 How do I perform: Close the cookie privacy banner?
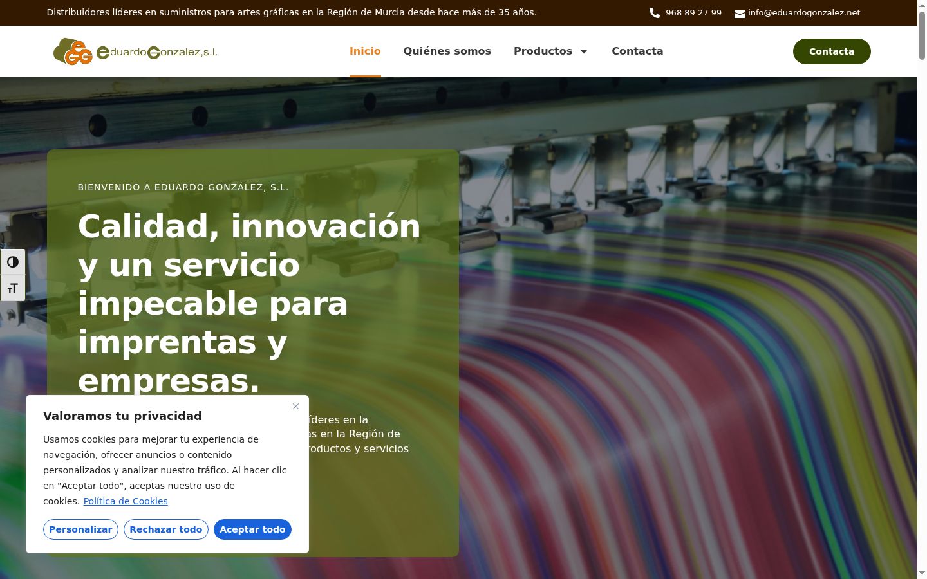pyautogui.click(x=295, y=406)
